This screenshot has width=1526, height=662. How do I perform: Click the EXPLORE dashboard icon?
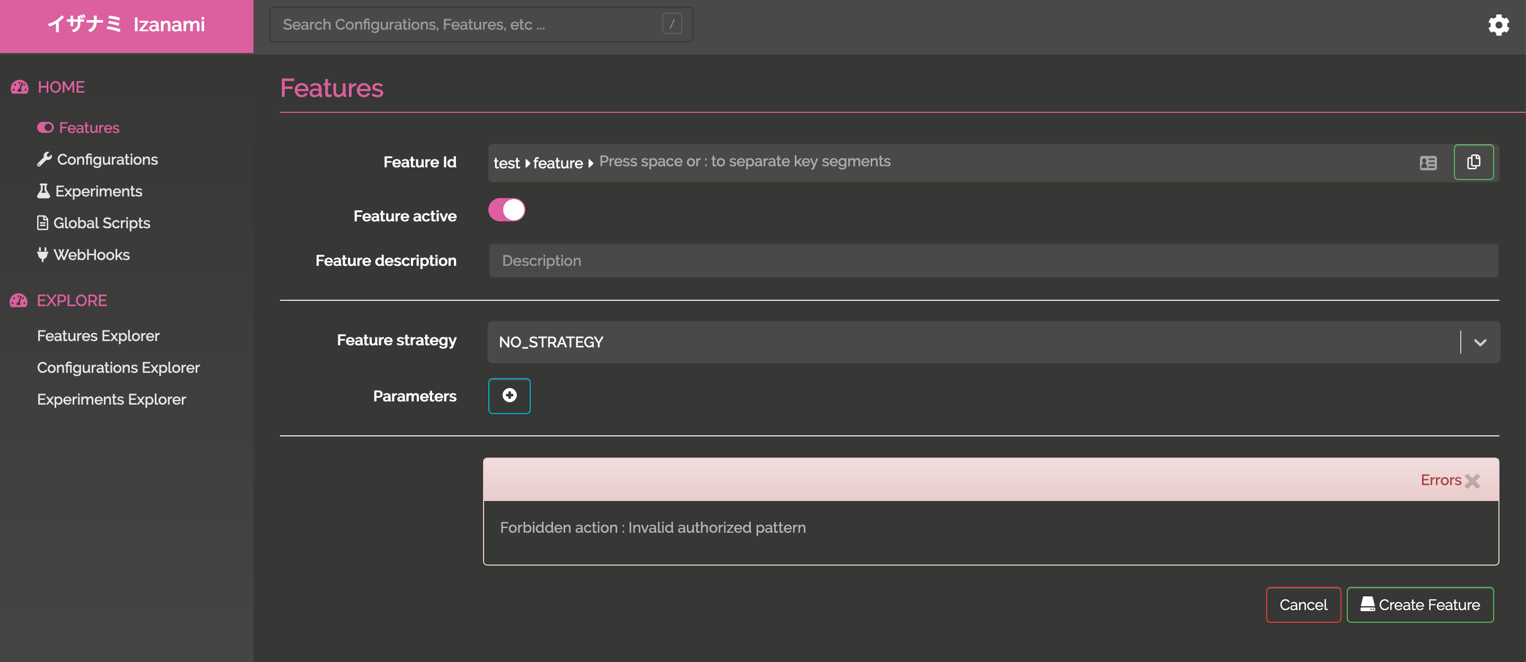coord(19,300)
